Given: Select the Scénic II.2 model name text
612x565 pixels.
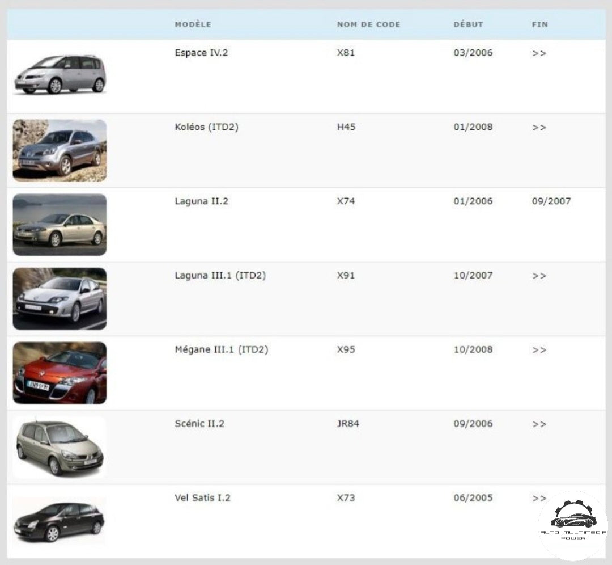Looking at the screenshot, I should pyautogui.click(x=199, y=424).
